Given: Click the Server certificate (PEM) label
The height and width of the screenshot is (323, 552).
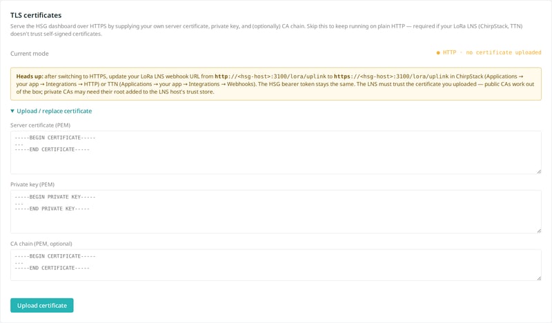Looking at the screenshot, I should click(41, 125).
